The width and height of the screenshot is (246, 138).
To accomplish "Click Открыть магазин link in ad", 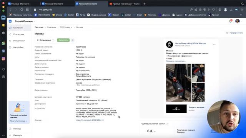I will pyautogui.click(x=196, y=107).
